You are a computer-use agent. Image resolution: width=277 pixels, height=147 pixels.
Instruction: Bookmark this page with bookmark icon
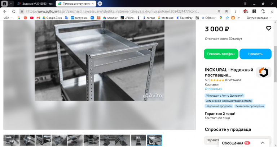point(226,11)
